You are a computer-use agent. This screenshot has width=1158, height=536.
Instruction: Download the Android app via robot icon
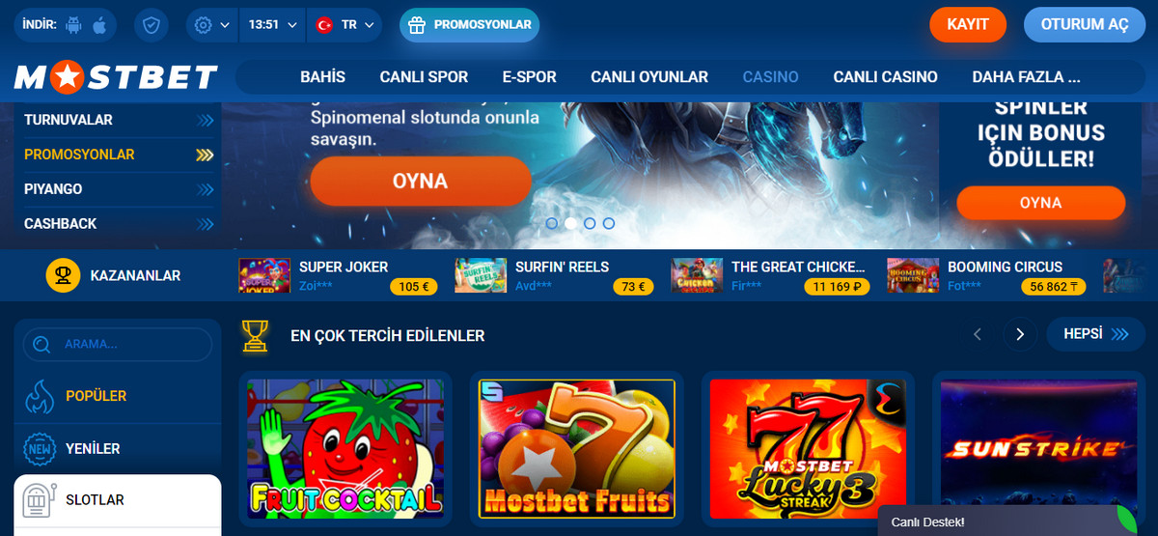[x=75, y=25]
